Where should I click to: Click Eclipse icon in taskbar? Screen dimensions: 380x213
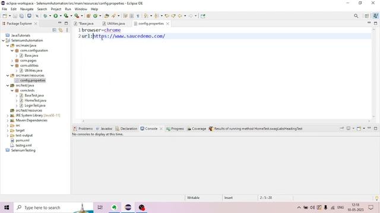(x=128, y=207)
